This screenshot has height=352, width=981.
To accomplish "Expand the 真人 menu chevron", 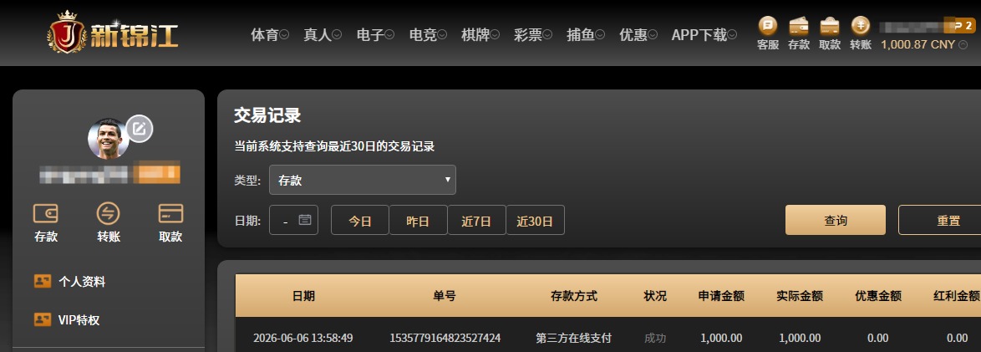I will coord(337,35).
